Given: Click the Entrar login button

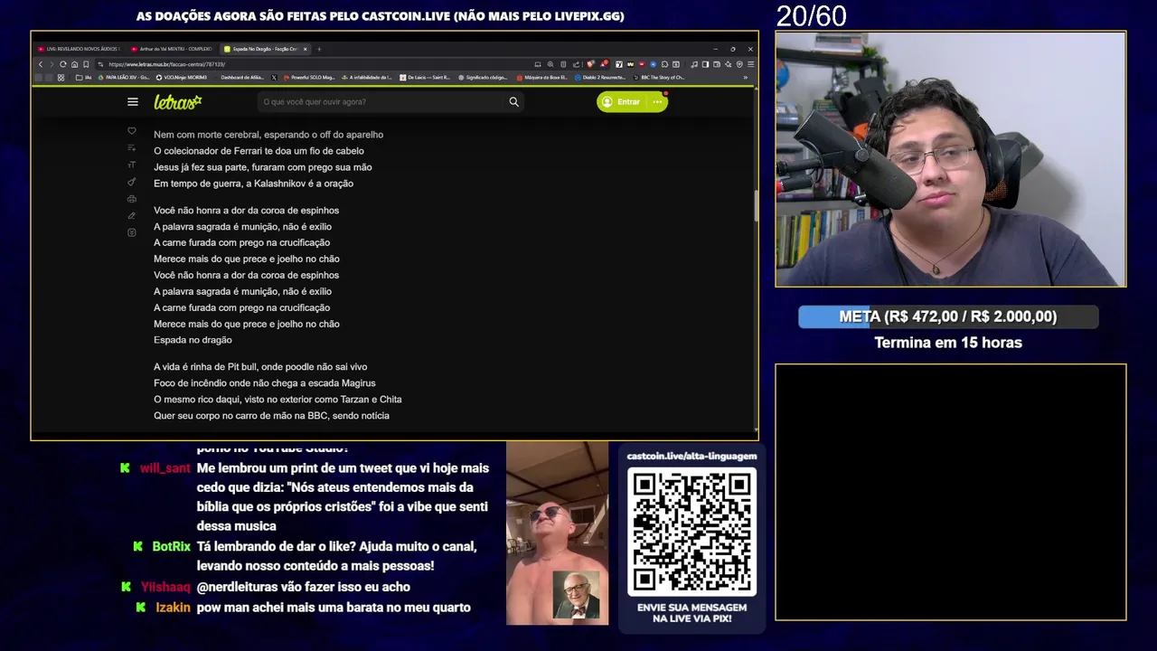Looking at the screenshot, I should tap(621, 102).
